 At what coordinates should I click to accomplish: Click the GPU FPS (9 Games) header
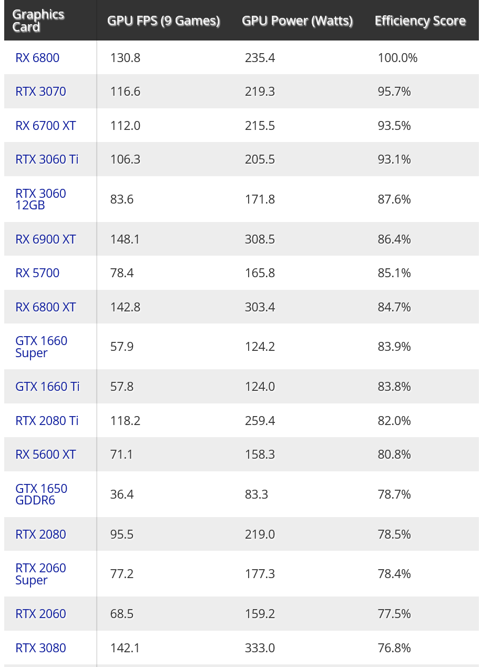pyautogui.click(x=163, y=21)
